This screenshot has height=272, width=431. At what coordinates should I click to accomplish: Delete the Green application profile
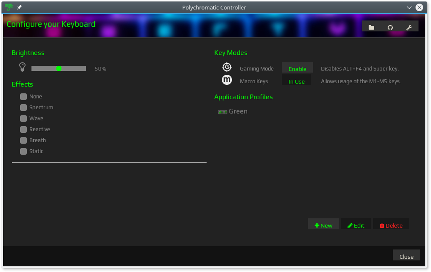tap(391, 225)
